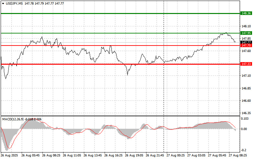
Task: Select the thick red line at 147.33
Action: (x=81, y=64)
